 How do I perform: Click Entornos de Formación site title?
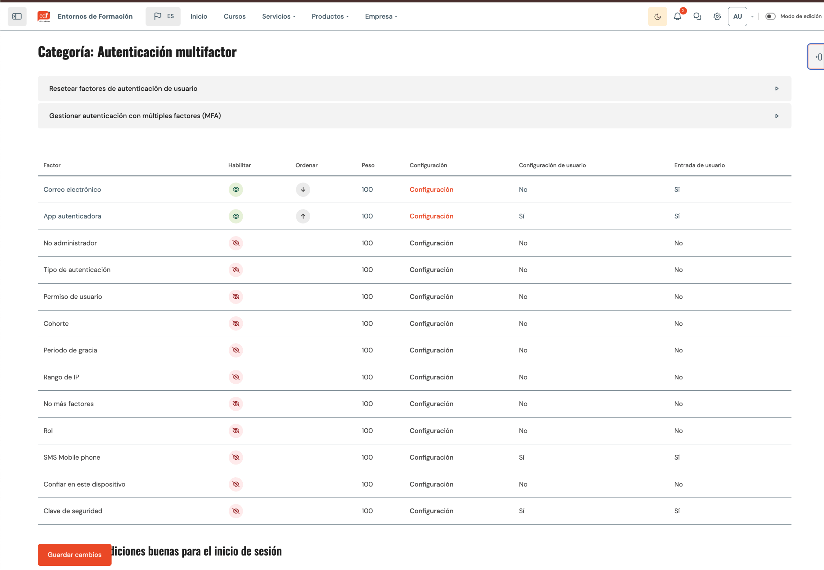(x=95, y=16)
